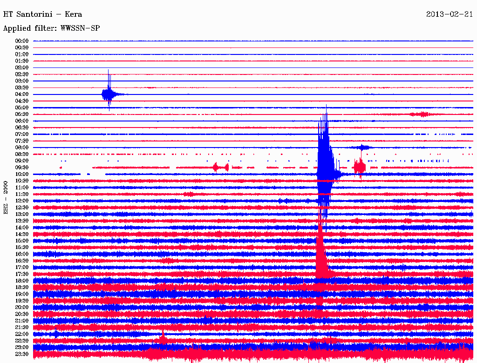
Task: Select the 08:00 time label
Action: (22, 148)
